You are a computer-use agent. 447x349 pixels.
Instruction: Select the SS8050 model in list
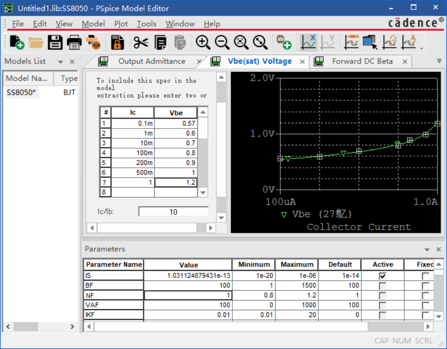click(x=21, y=92)
